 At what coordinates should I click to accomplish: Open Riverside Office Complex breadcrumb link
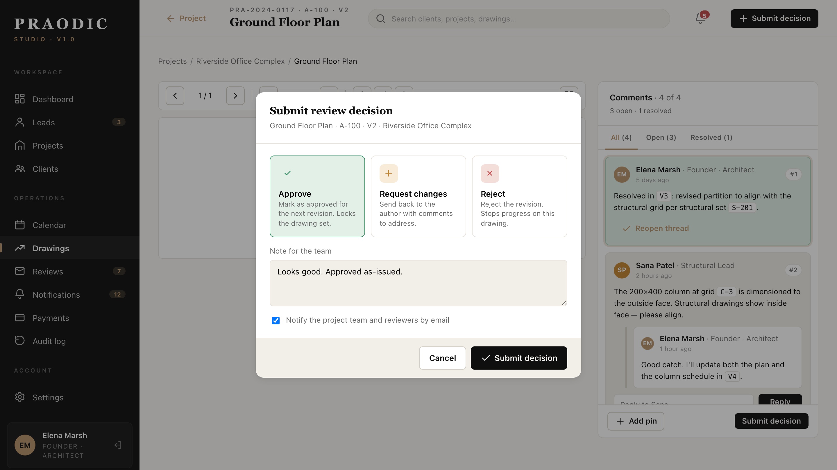240,61
